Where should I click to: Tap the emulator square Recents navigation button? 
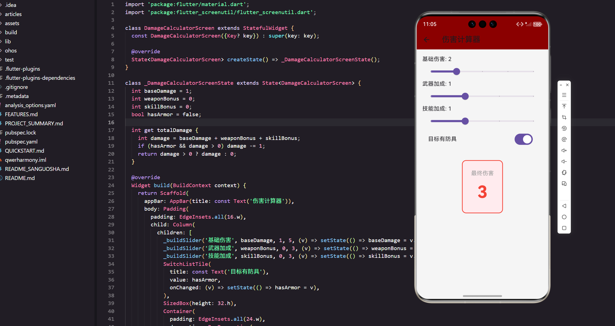coord(564,228)
